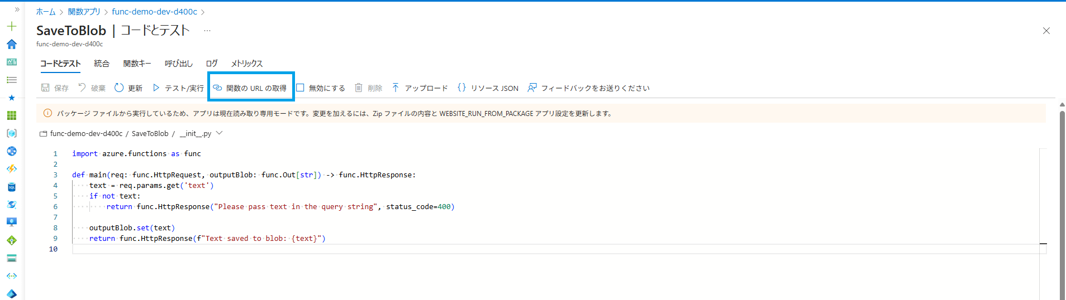Click the 破棄 discard button

pyautogui.click(x=92, y=88)
